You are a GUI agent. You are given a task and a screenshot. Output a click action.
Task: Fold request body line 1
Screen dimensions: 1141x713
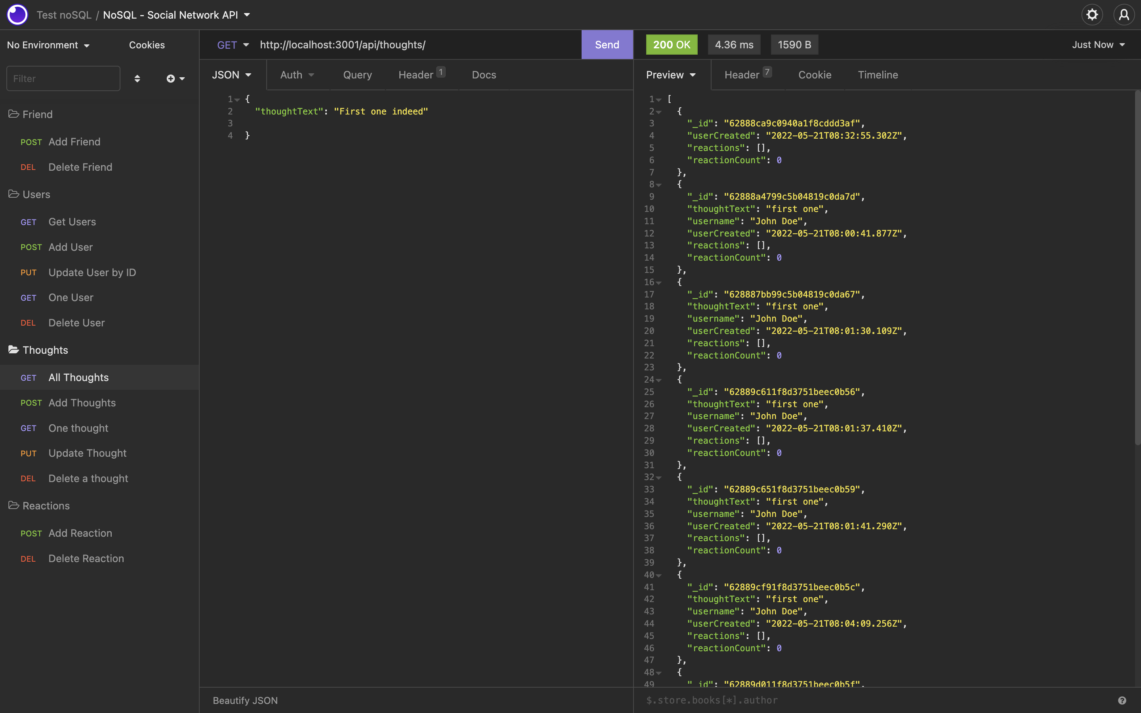coord(237,100)
